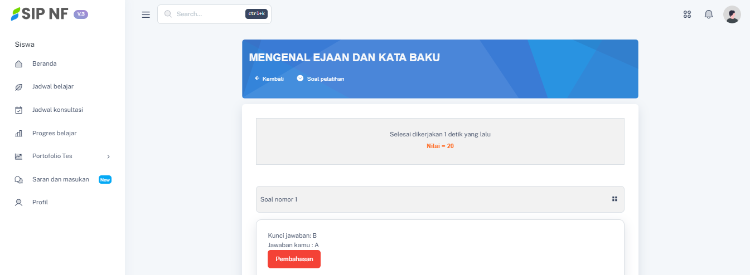The image size is (750, 275).
Task: Click the Kembali back link
Action: tap(269, 78)
